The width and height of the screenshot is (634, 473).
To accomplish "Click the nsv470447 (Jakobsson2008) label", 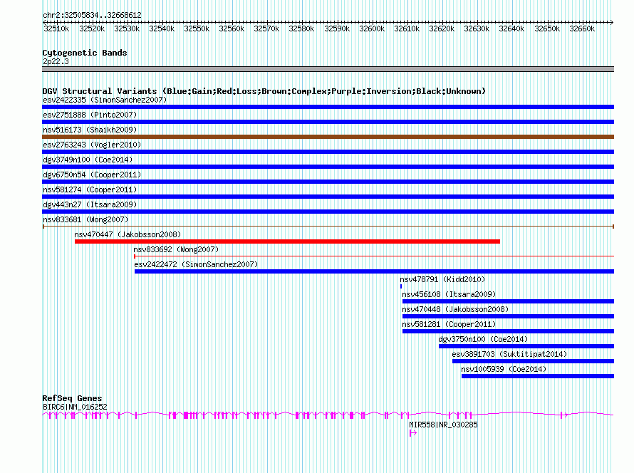I will [128, 234].
